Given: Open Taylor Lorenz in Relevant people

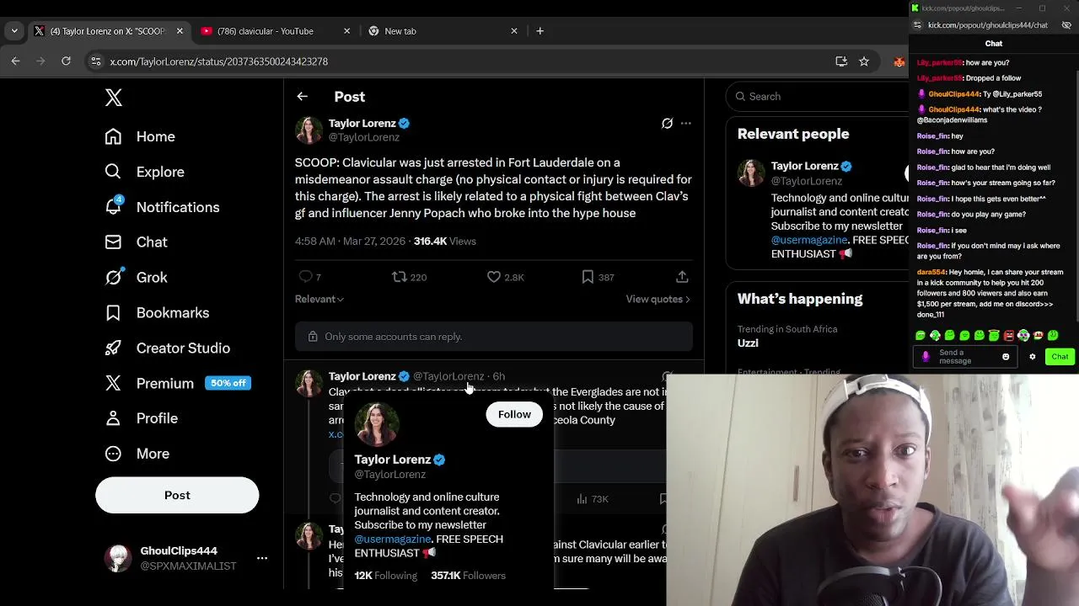Looking at the screenshot, I should pyautogui.click(x=804, y=166).
